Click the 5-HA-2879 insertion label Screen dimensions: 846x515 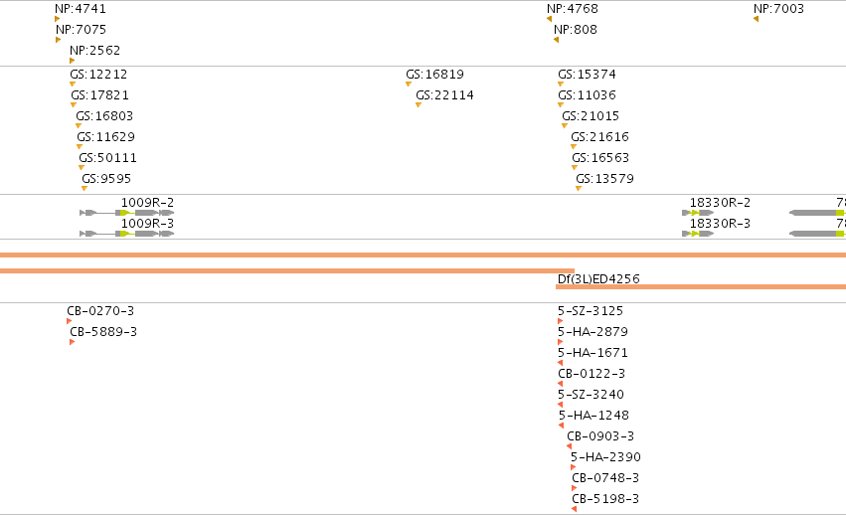point(592,331)
